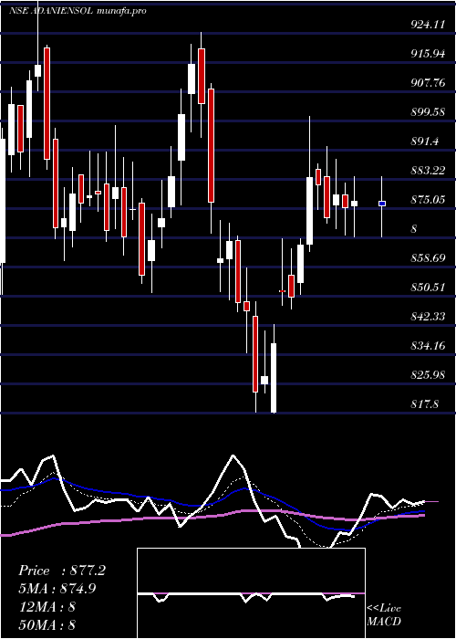The height and width of the screenshot is (639, 456).
Task: Select the 850.51 price axis label
Action: tap(428, 288)
